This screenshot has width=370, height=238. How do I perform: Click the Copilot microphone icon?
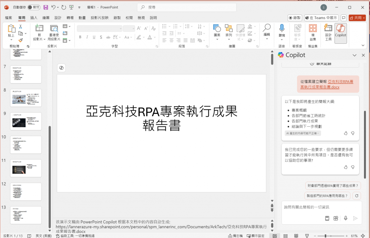(x=345, y=218)
